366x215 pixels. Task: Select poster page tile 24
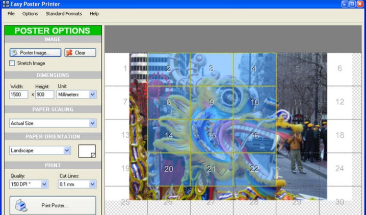point(340,169)
